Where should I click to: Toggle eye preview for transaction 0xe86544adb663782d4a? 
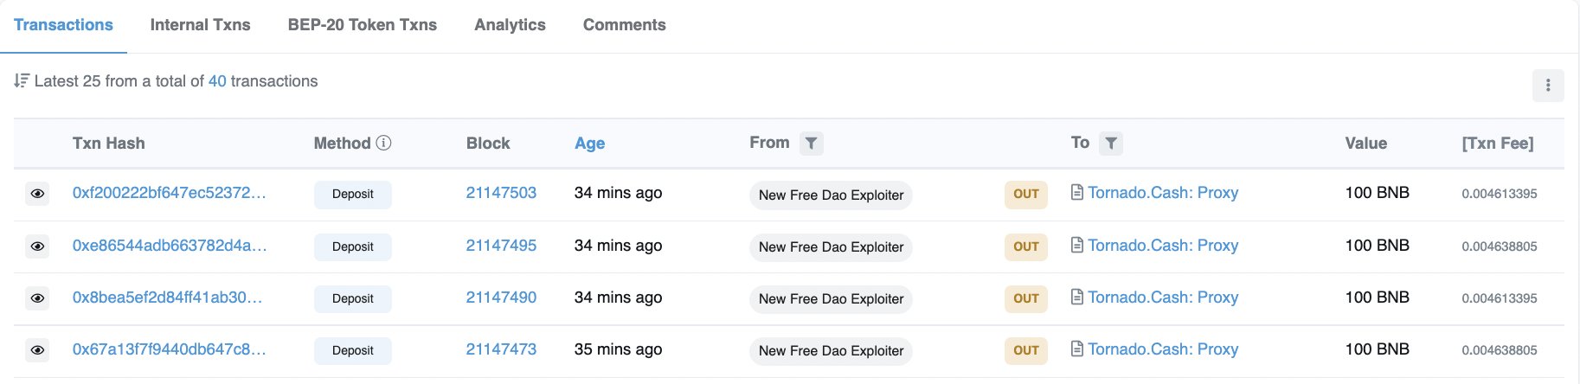(38, 246)
